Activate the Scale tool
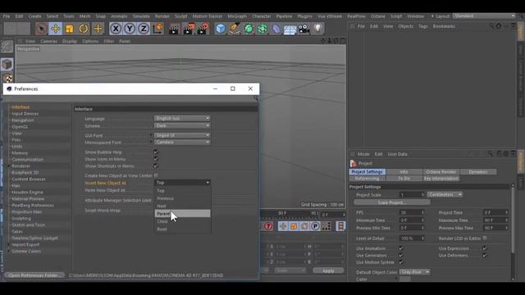The image size is (525, 295). [x=70, y=29]
